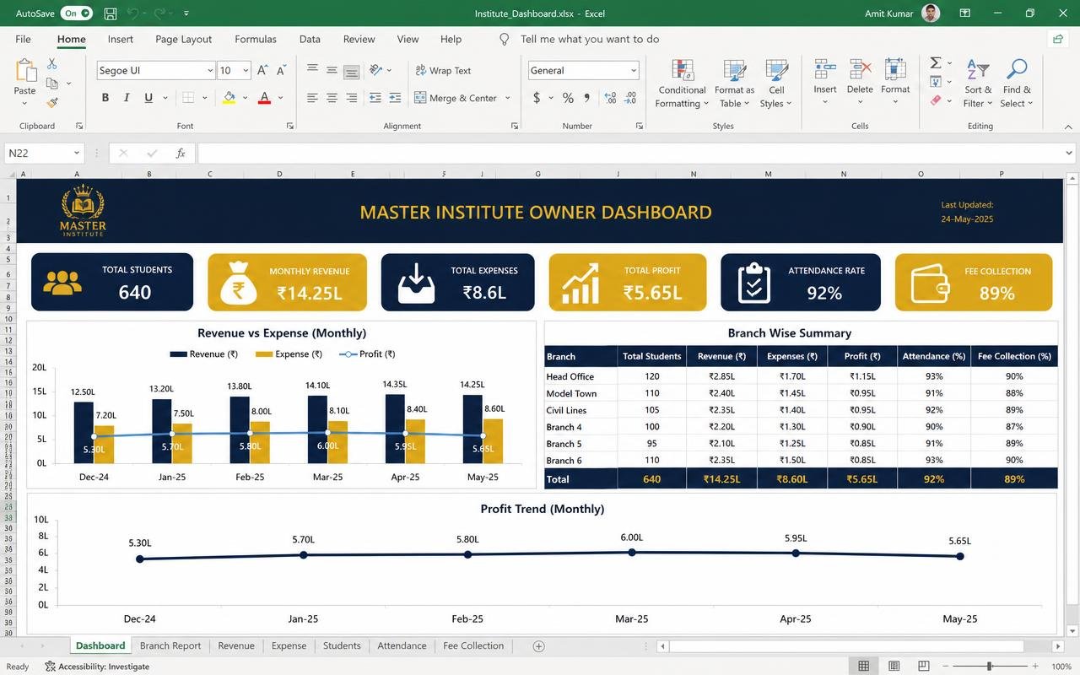Click the AutoSum sigma icon
Image resolution: width=1080 pixels, height=675 pixels.
936,63
